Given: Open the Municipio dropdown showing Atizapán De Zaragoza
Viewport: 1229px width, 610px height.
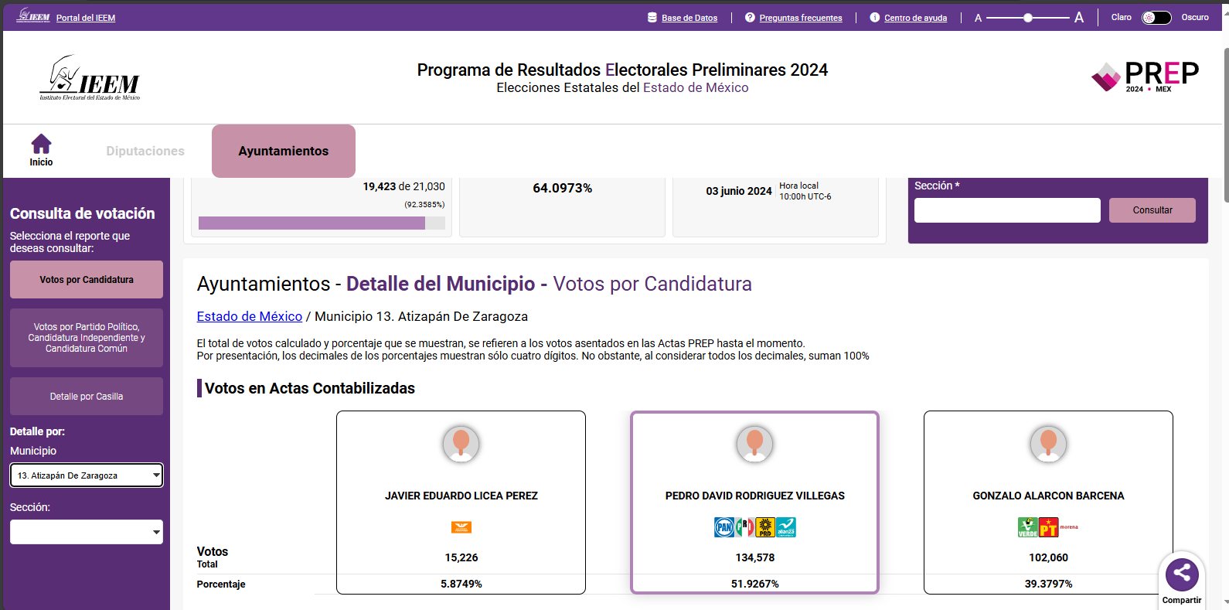Looking at the screenshot, I should [x=87, y=475].
